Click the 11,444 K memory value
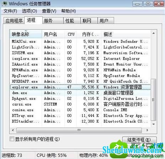Screen dimensions: 165x159 [90, 116]
